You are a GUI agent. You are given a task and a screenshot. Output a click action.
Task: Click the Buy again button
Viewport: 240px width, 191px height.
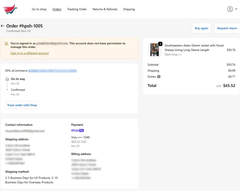pyautogui.click(x=201, y=28)
